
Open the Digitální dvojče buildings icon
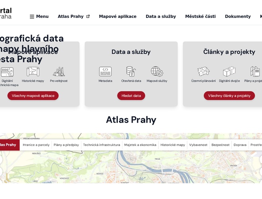click(229, 72)
